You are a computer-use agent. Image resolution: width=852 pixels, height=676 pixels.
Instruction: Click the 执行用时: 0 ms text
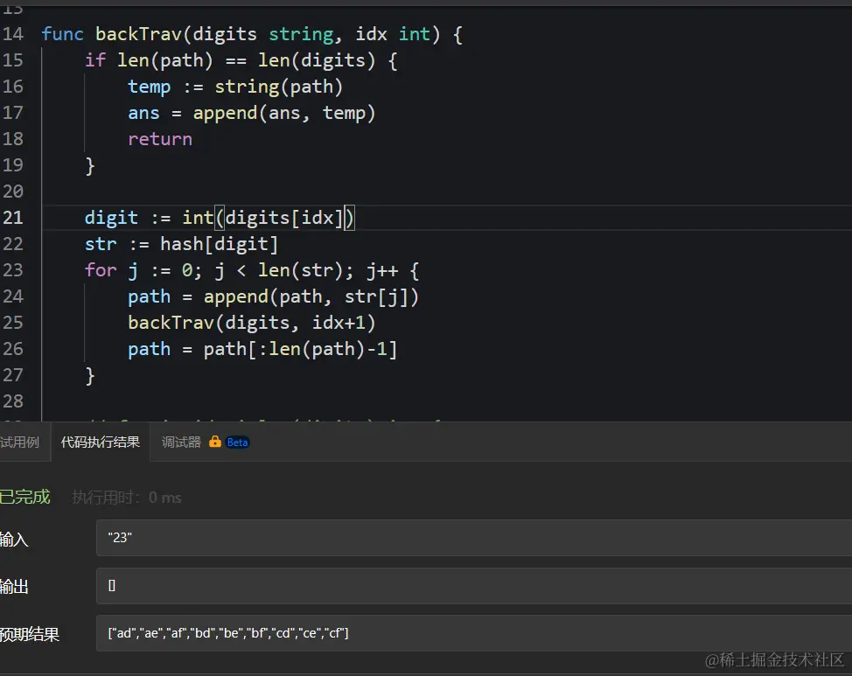[x=127, y=498]
